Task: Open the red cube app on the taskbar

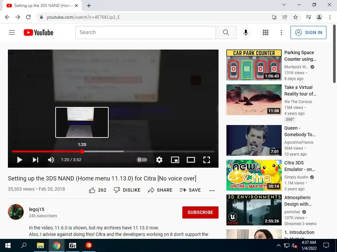Action: pyautogui.click(x=89, y=245)
